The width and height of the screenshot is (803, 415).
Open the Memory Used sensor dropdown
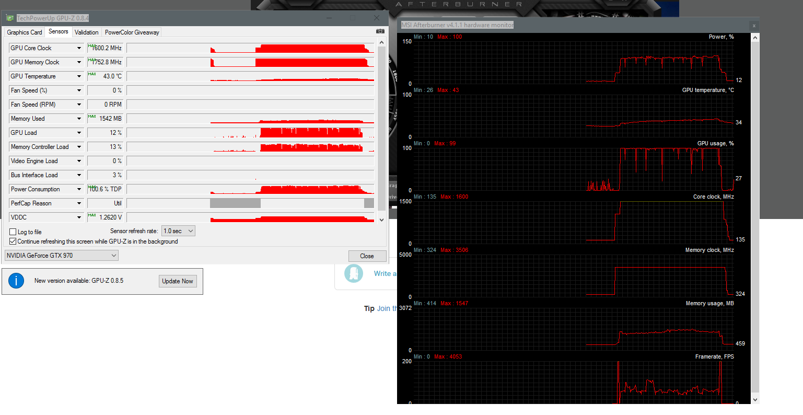coord(79,119)
